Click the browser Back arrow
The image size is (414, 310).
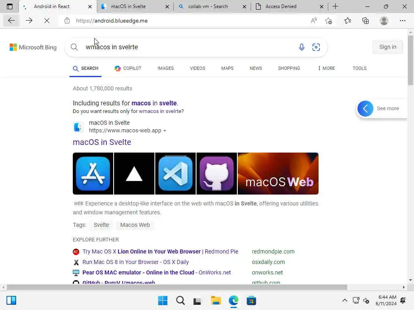point(11,21)
